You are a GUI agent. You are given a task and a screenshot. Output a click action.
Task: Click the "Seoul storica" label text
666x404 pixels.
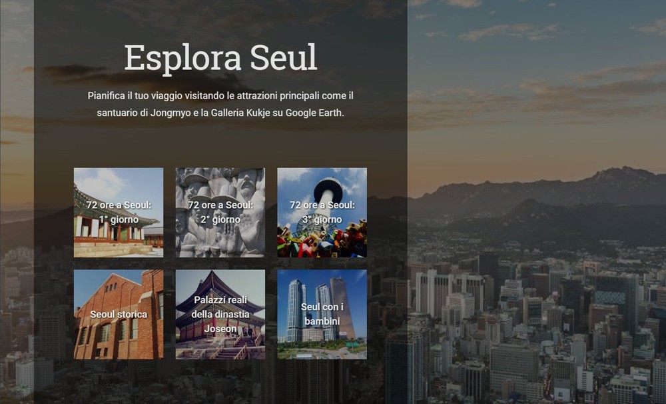coord(119,314)
